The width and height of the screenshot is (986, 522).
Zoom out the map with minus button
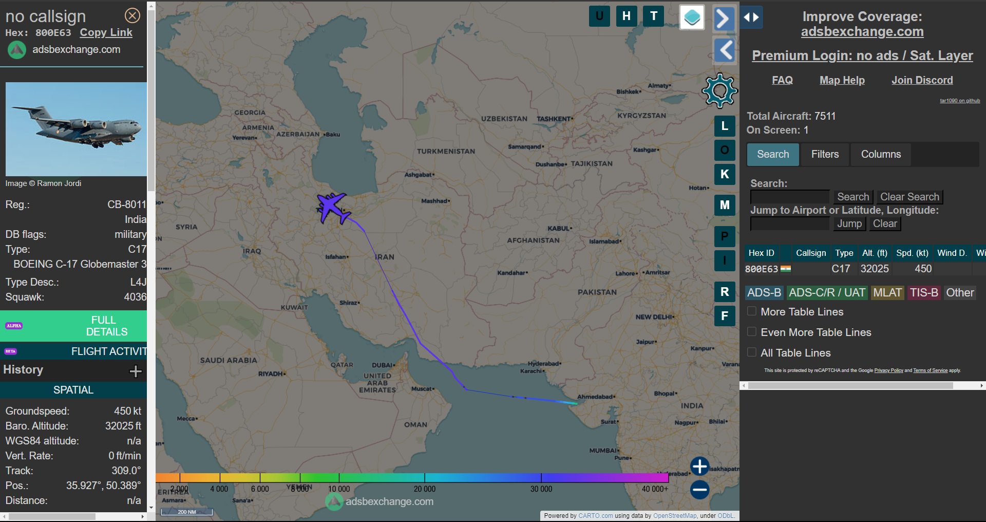click(699, 490)
